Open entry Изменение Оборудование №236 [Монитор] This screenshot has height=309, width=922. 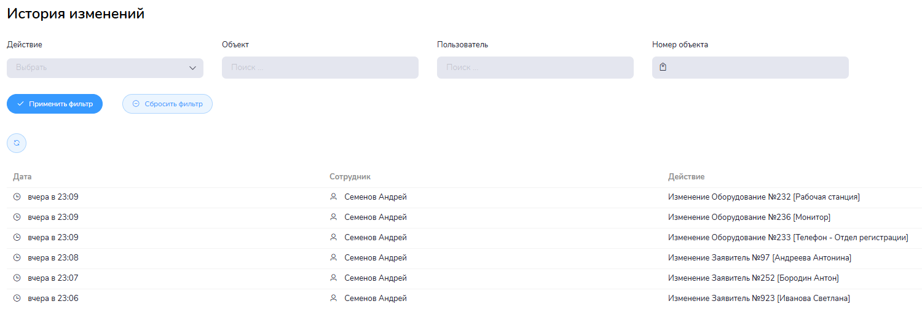(x=749, y=217)
